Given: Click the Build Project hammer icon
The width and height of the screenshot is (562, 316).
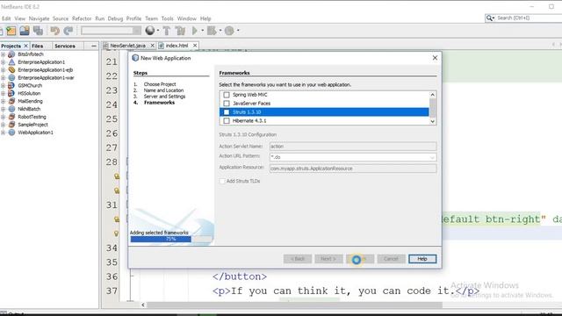Looking at the screenshot, I should [167, 31].
